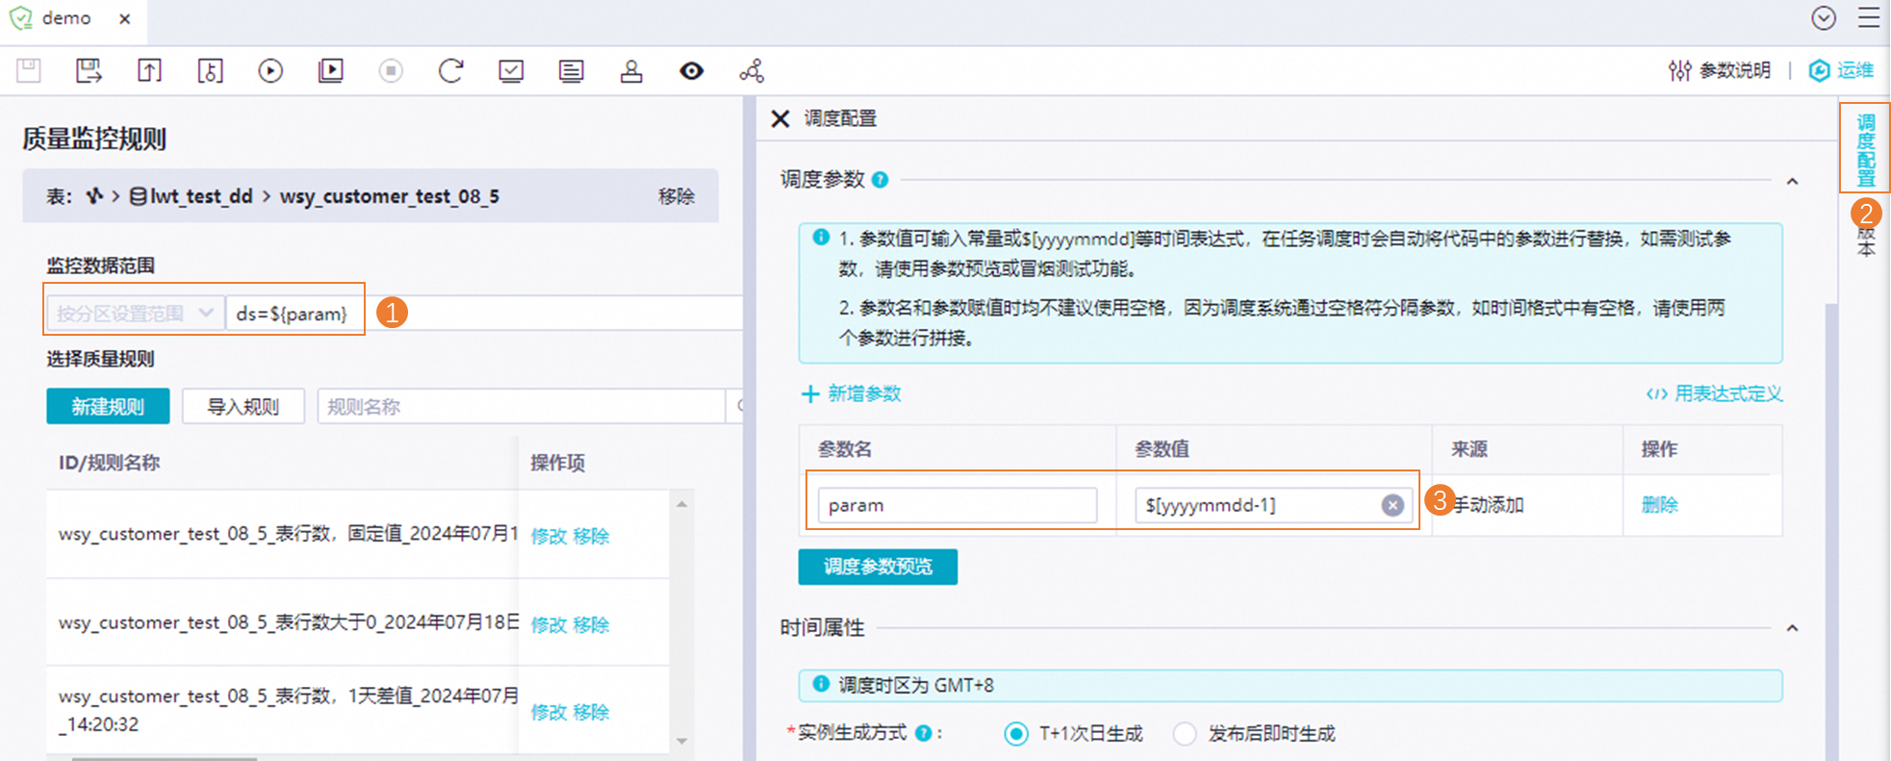Click 移除 for the 固定值 rule
The height and width of the screenshot is (761, 1891).
coord(591,536)
